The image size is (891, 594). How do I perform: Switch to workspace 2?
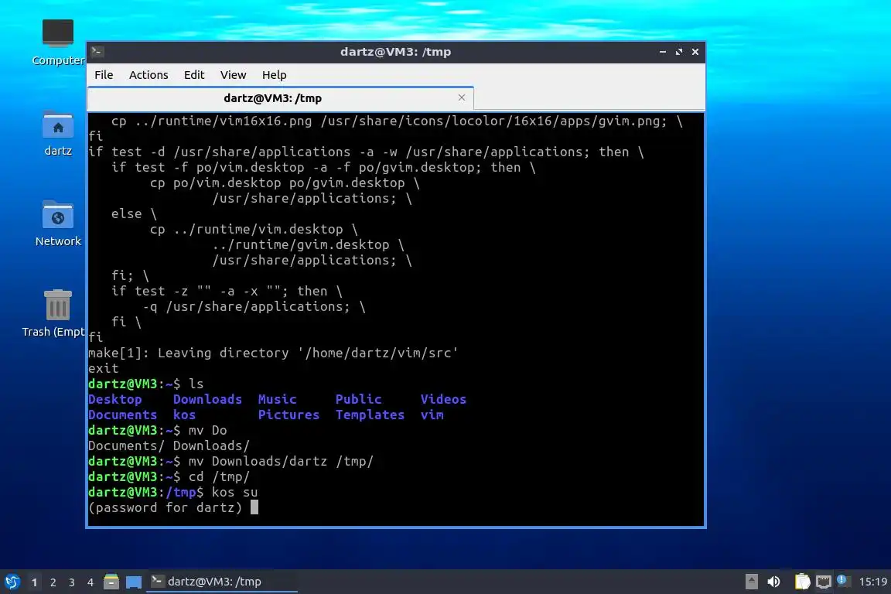coord(53,582)
